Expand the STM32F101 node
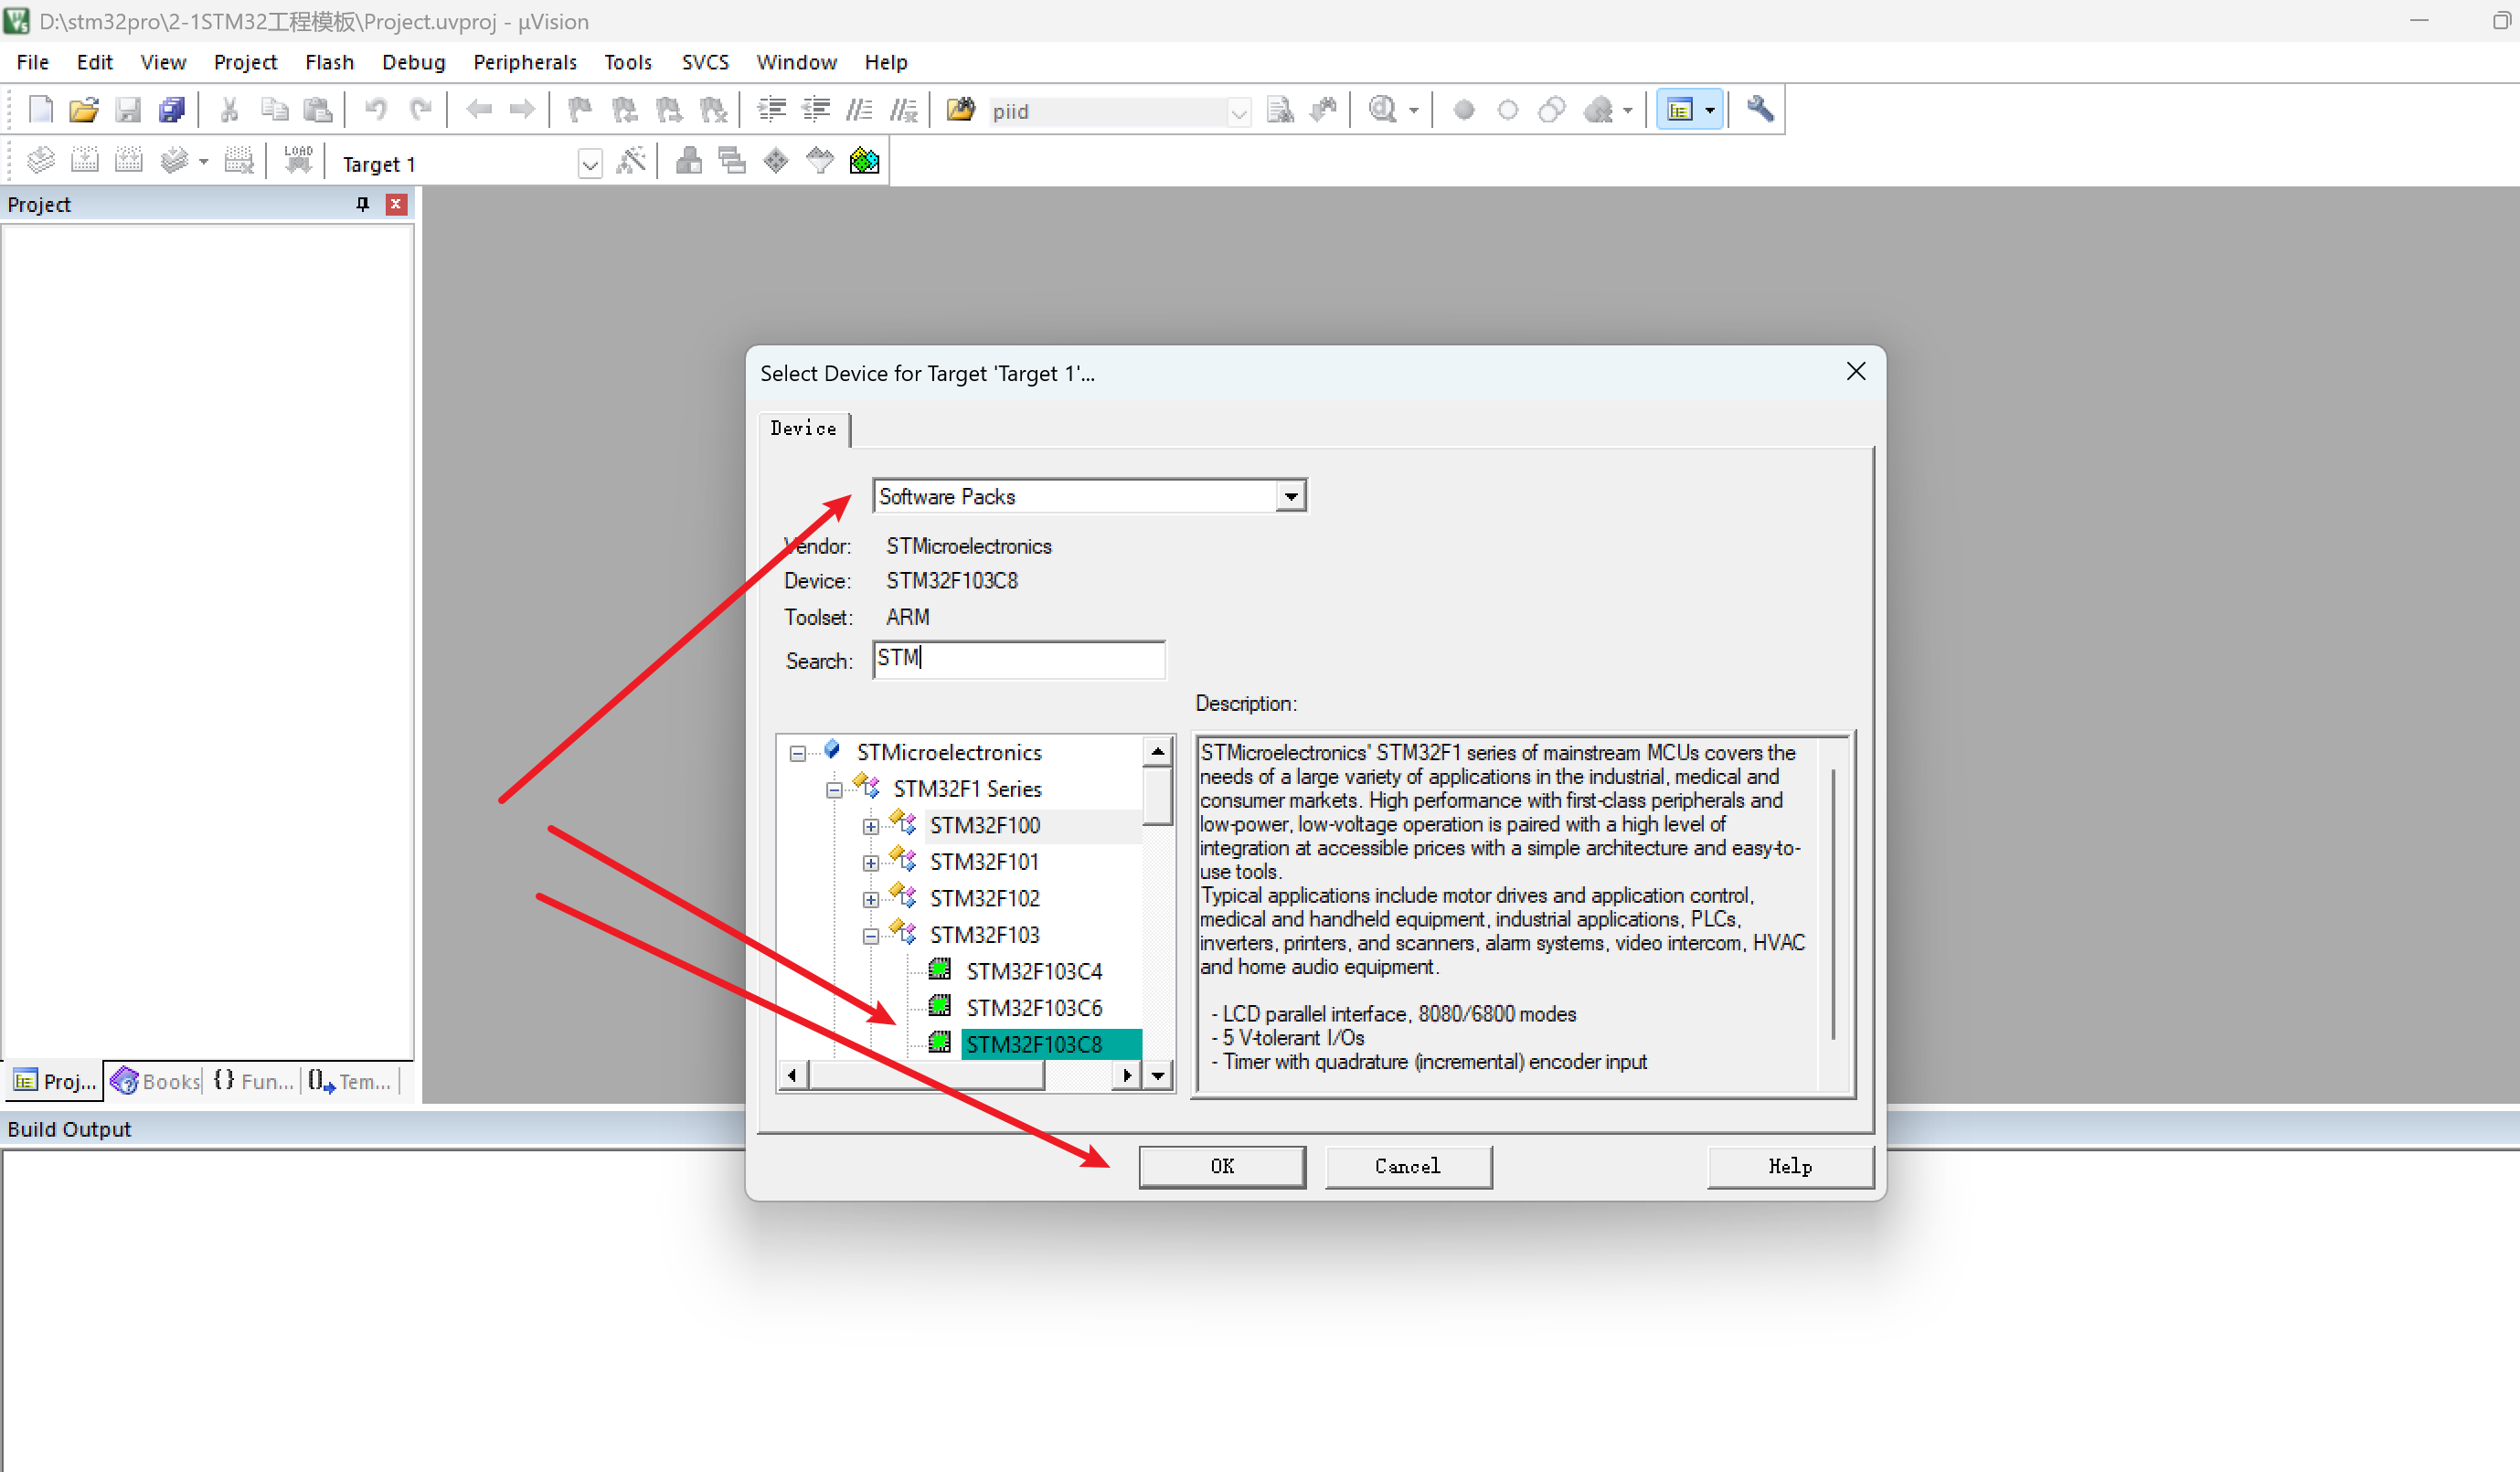2520x1472 pixels. (871, 863)
